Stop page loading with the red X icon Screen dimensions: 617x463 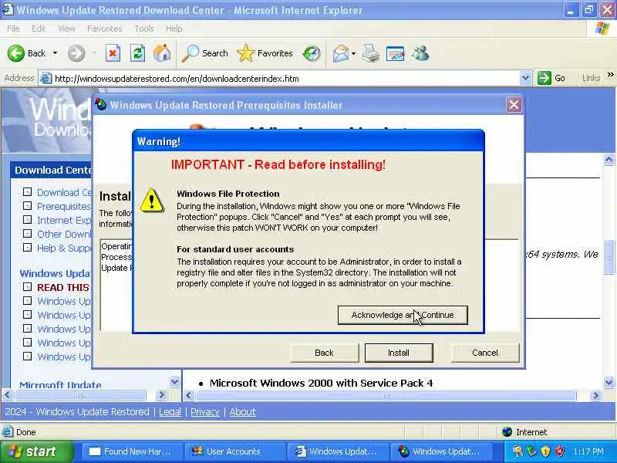113,53
